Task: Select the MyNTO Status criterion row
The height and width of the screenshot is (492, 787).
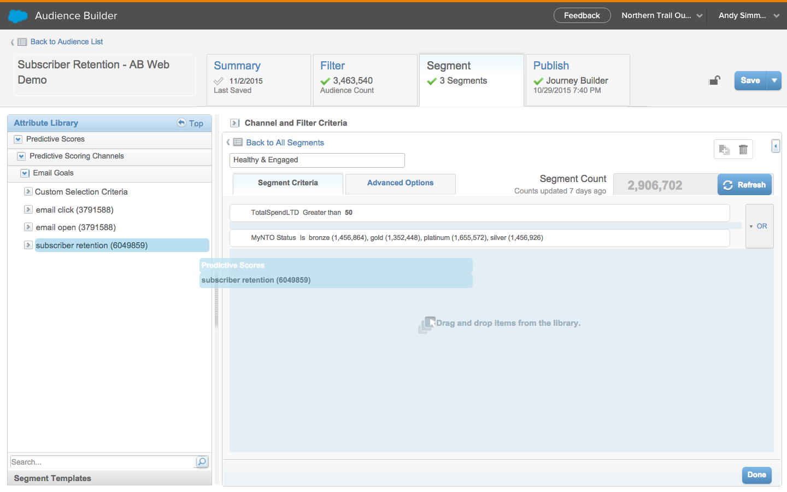Action: (x=480, y=238)
